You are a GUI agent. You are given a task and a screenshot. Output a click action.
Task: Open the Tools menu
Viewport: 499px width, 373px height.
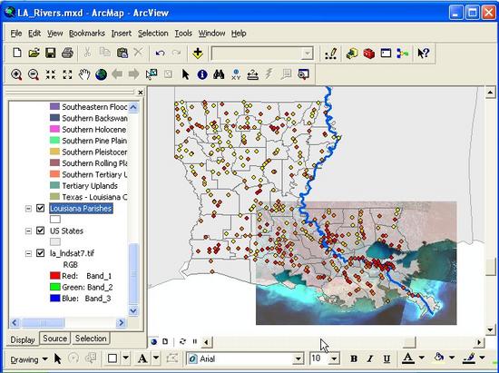point(183,33)
